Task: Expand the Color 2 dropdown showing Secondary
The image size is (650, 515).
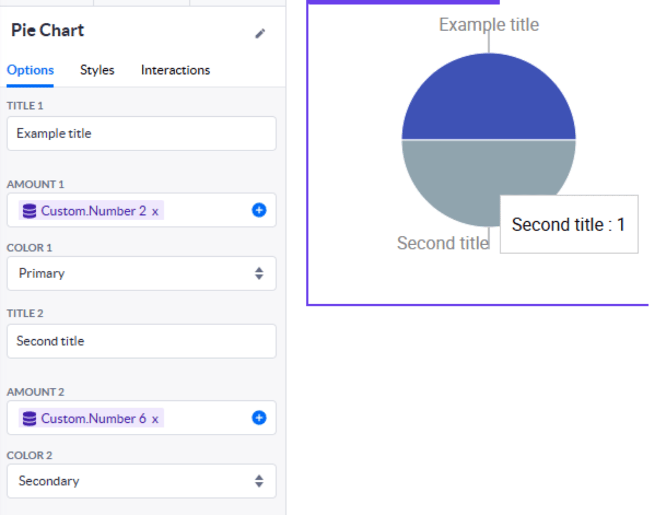Action: click(x=141, y=481)
